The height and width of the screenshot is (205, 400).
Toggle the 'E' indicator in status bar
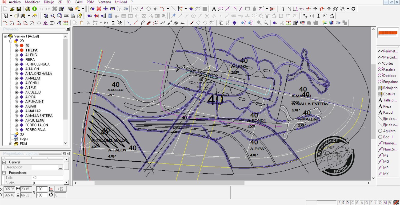point(339,203)
